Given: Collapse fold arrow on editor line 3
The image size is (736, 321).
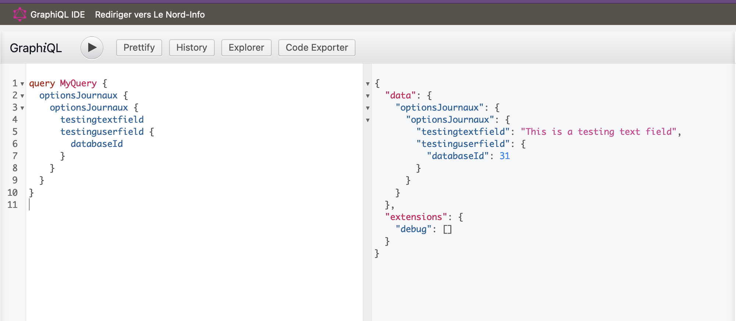Looking at the screenshot, I should [x=22, y=108].
